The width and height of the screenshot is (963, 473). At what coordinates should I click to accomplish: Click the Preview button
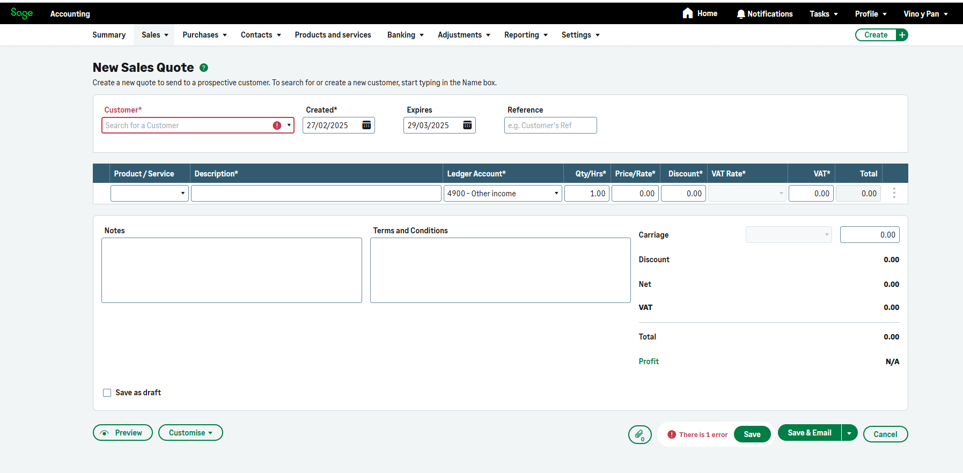[x=122, y=433]
